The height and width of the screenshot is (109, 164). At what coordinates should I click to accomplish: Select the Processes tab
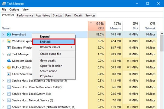tap(8, 15)
